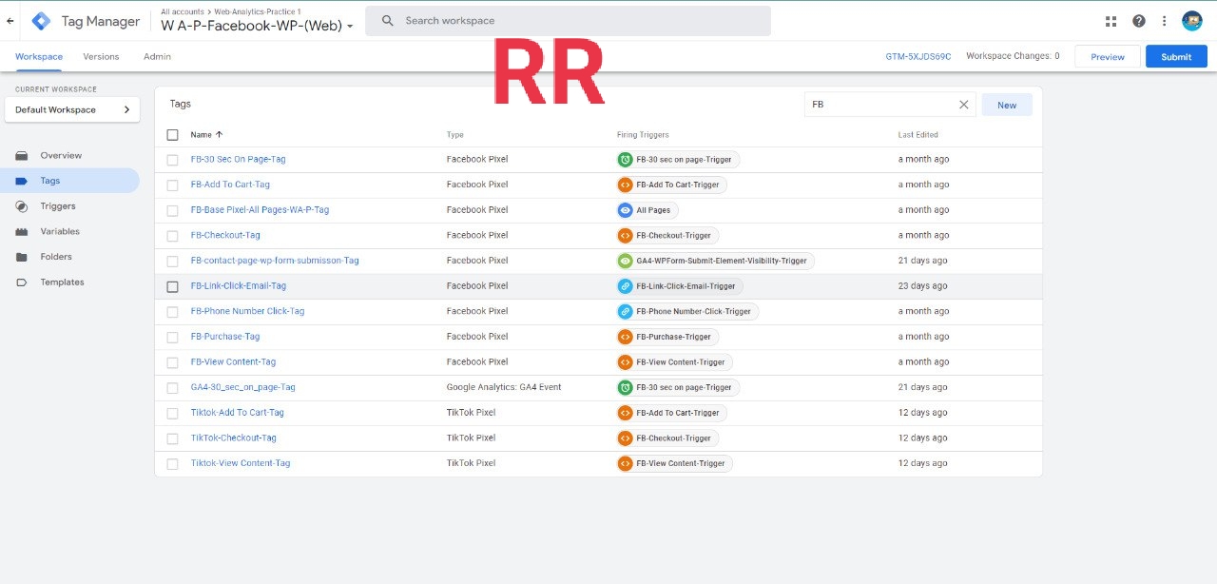Clear the FB search filter with X

963,105
